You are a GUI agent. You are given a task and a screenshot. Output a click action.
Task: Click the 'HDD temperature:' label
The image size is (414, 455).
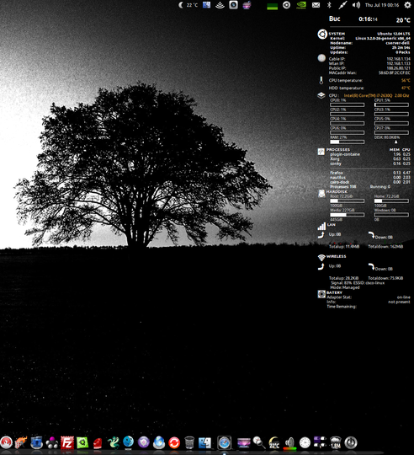[x=346, y=88]
